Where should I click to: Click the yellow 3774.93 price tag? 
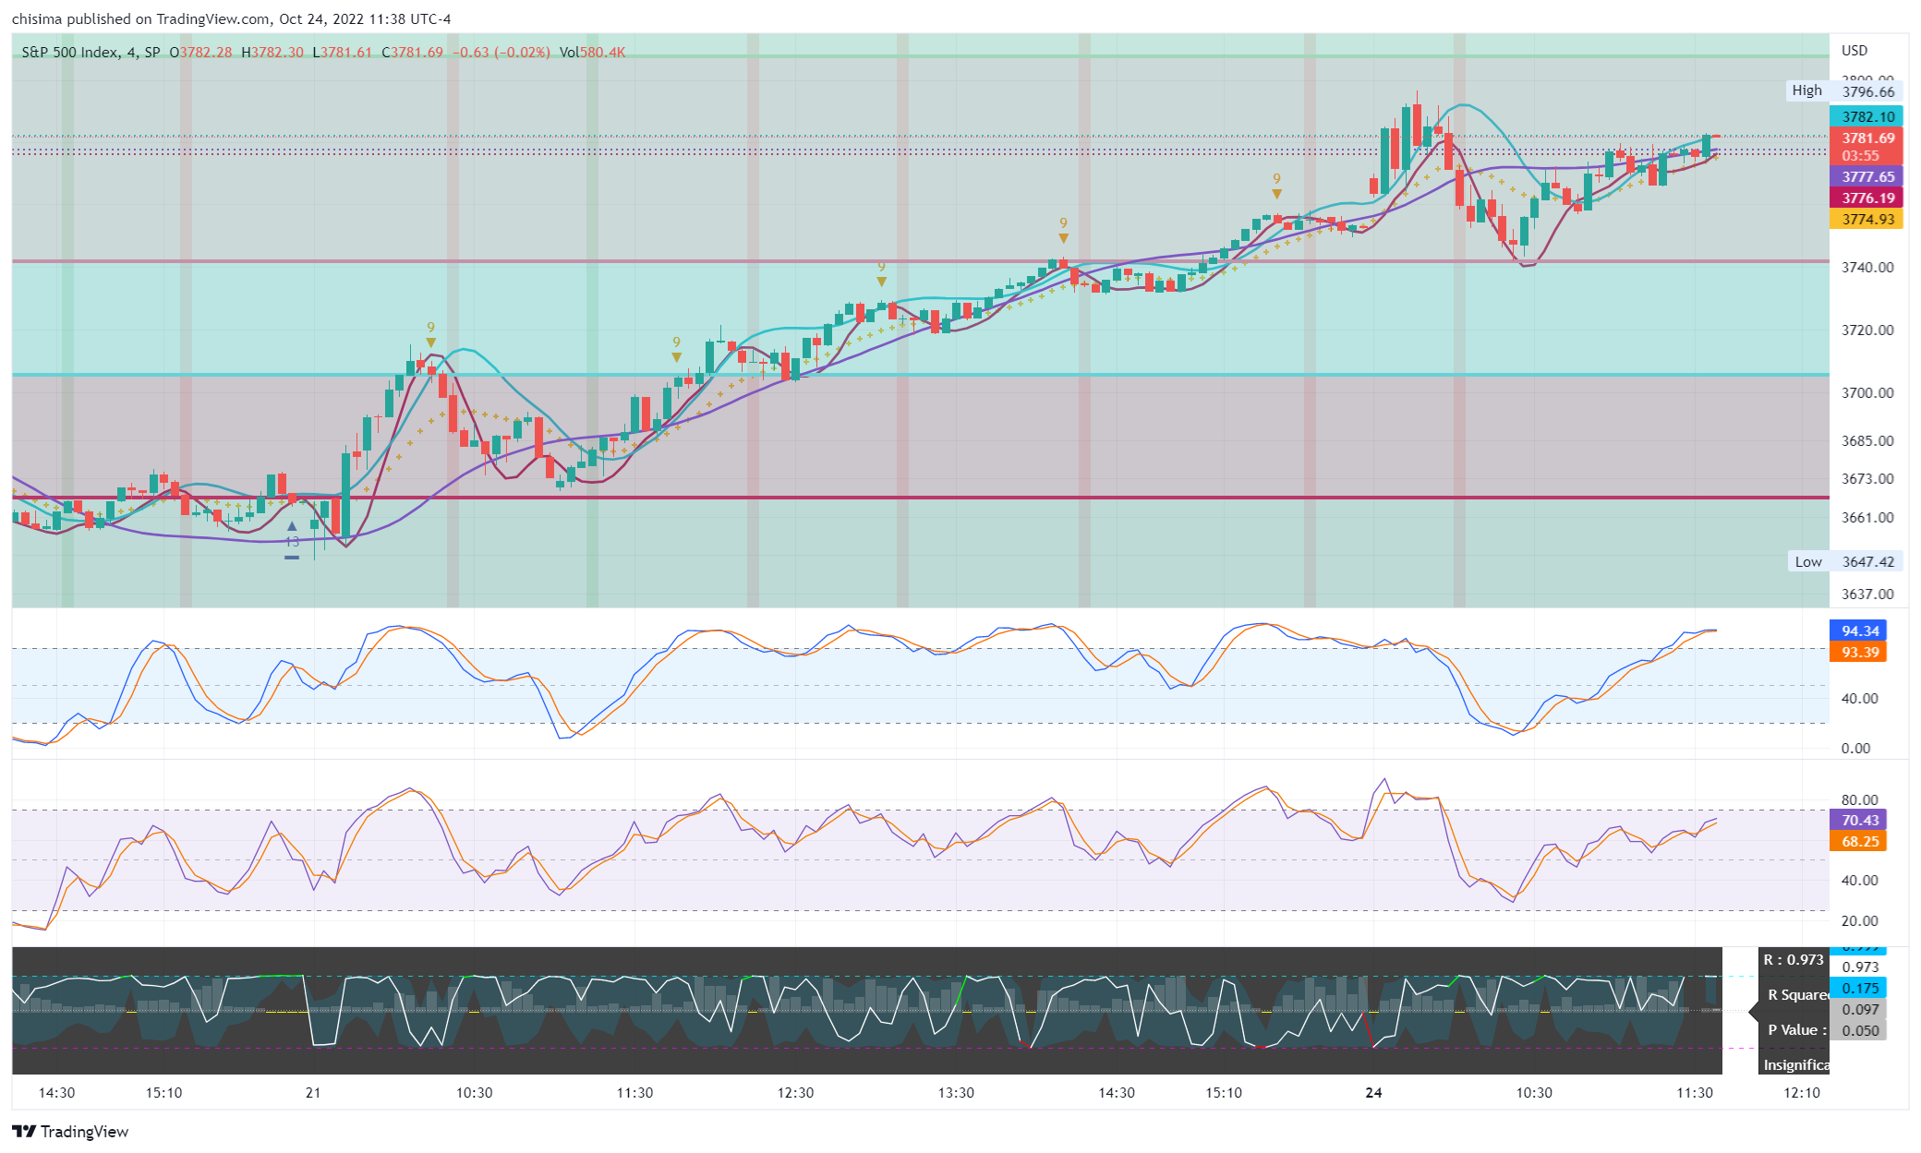pyautogui.click(x=1867, y=219)
